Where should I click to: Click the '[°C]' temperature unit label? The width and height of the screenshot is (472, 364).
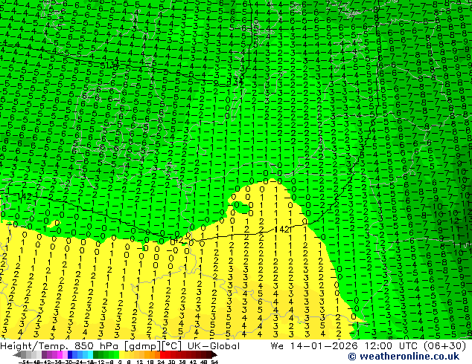(170, 346)
